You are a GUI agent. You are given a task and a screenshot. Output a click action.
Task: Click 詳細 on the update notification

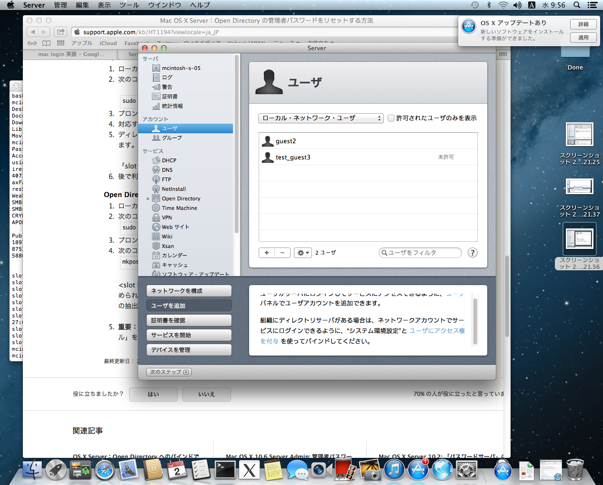click(583, 24)
